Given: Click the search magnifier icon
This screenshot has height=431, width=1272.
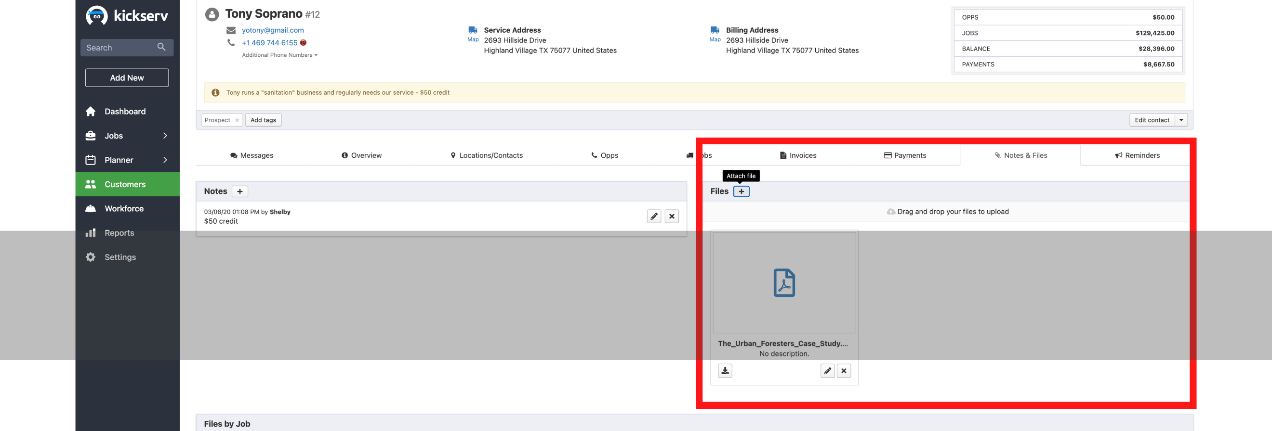Looking at the screenshot, I should pyautogui.click(x=161, y=47).
